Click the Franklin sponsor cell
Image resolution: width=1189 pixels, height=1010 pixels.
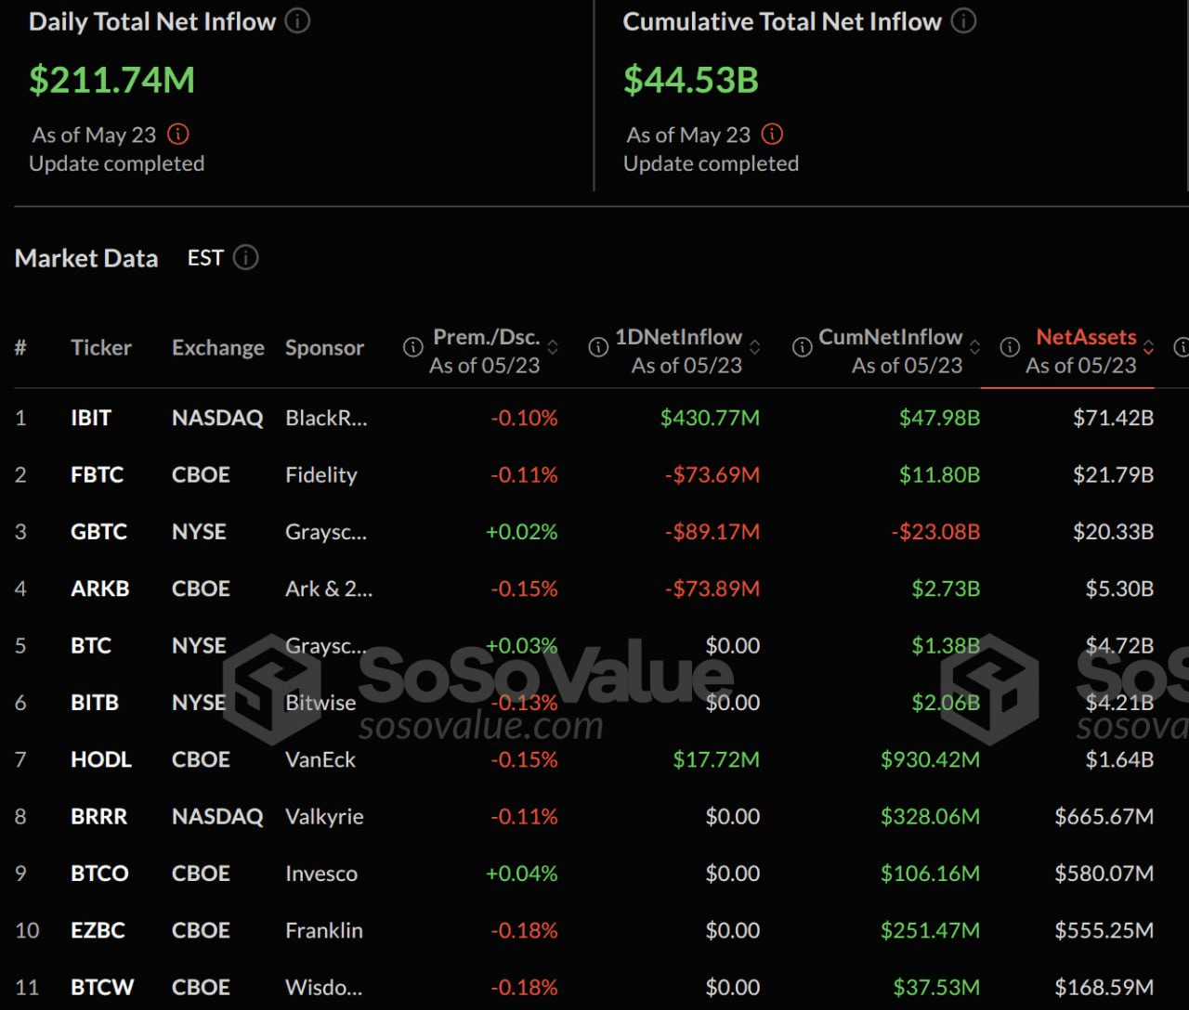pos(324,930)
